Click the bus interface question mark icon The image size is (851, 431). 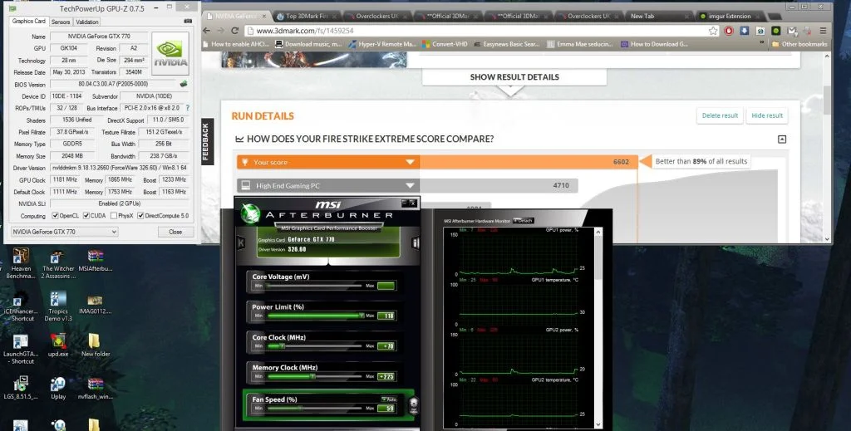pos(188,108)
